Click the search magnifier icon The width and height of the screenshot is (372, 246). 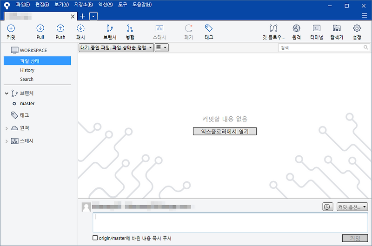coord(365,47)
